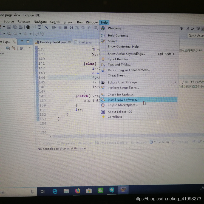
Task: Select Show Active Keybindings entry
Action: click(139, 54)
